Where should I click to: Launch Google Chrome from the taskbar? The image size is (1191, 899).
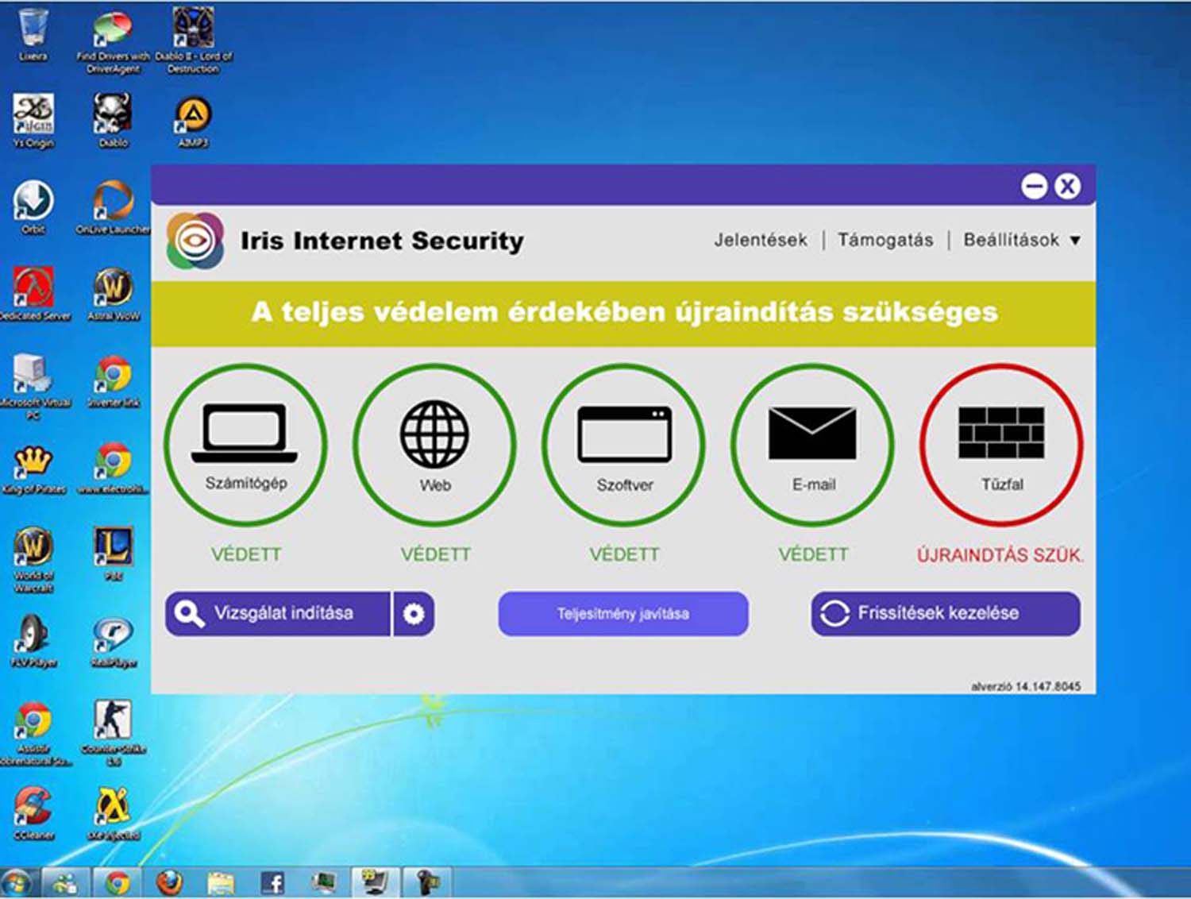point(118,882)
